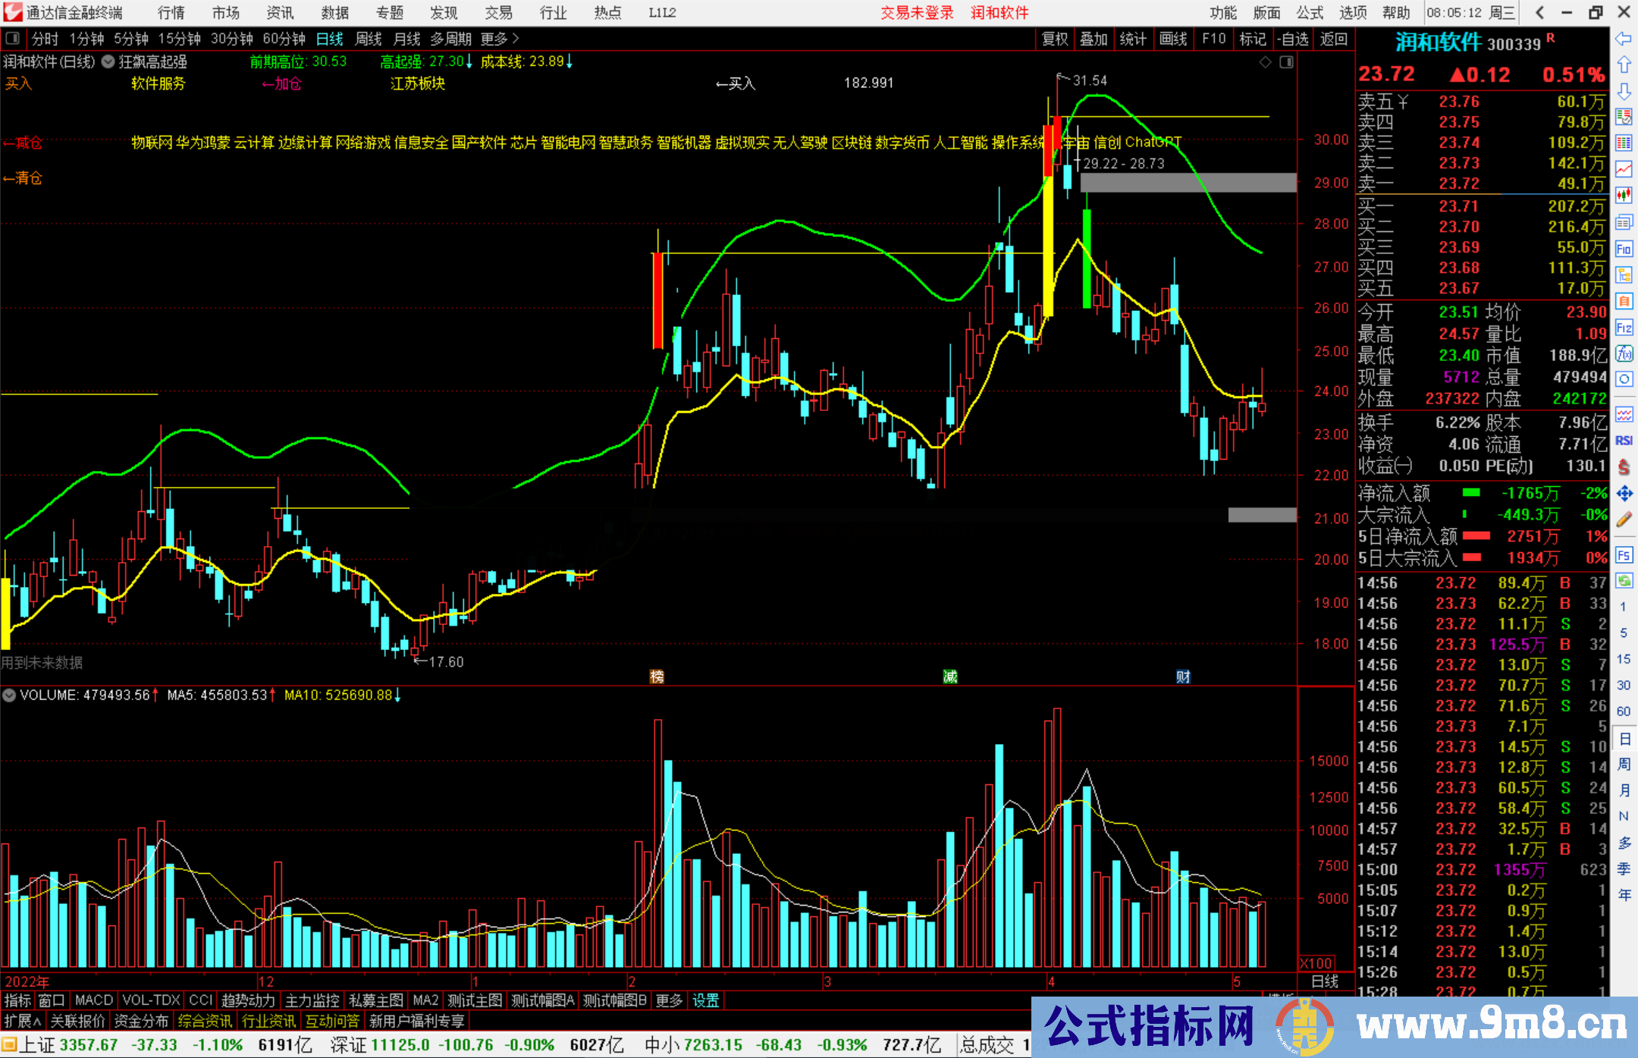Click the 设置 indicator settings link
Viewport: 1638px width, 1058px height.
point(705,1000)
